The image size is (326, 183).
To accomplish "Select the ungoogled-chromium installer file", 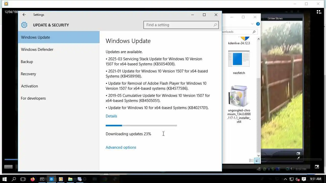I will pyautogui.click(x=239, y=104).
